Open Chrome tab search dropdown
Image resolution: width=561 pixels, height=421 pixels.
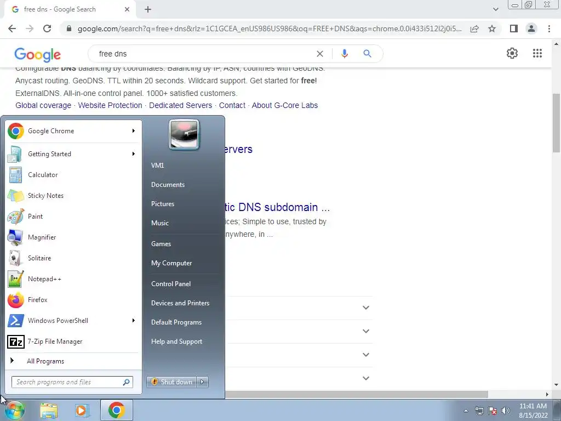point(495,9)
